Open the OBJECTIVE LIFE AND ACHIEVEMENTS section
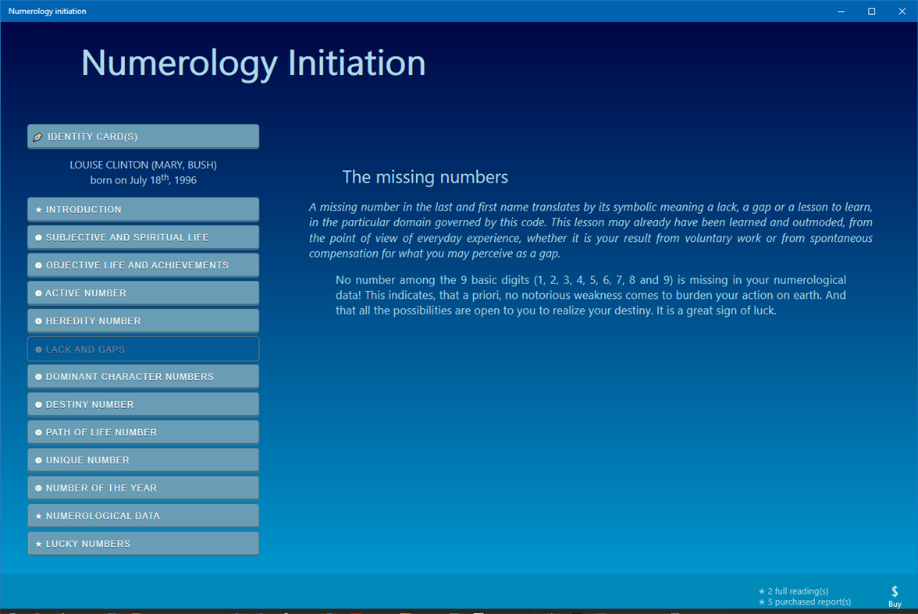Image resolution: width=918 pixels, height=614 pixels. pos(143,264)
